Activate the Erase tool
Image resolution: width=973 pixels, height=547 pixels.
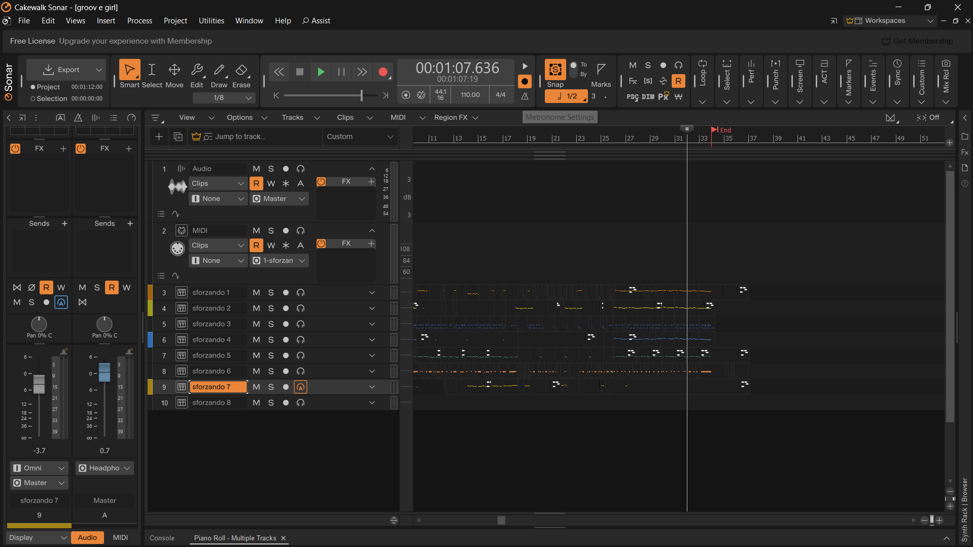tap(241, 70)
